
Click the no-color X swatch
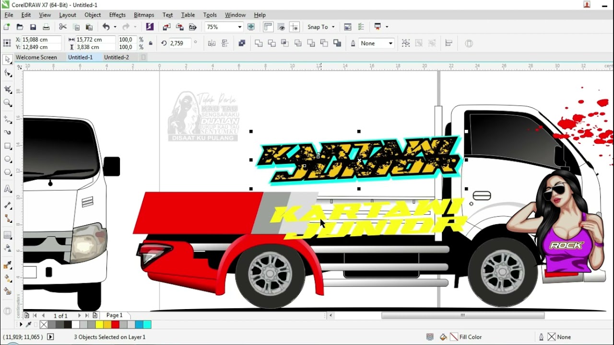(x=44, y=325)
